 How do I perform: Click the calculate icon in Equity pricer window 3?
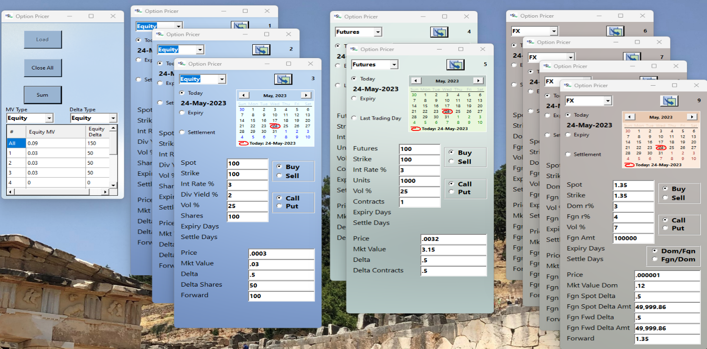[283, 79]
